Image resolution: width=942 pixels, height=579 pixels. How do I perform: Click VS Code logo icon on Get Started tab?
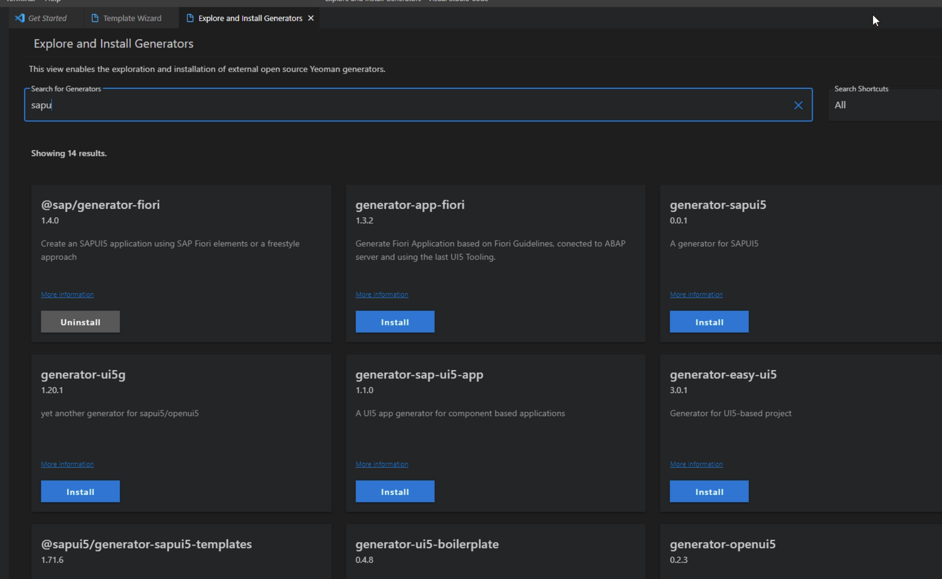(x=20, y=18)
